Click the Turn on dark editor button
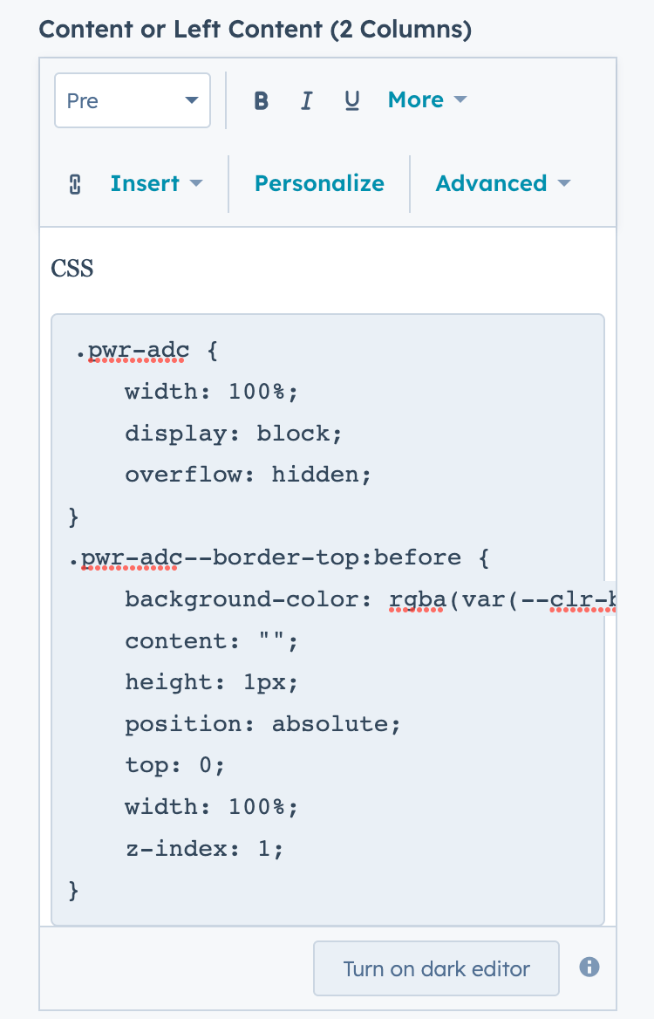Viewport: 654px width, 1019px height. tap(435, 968)
